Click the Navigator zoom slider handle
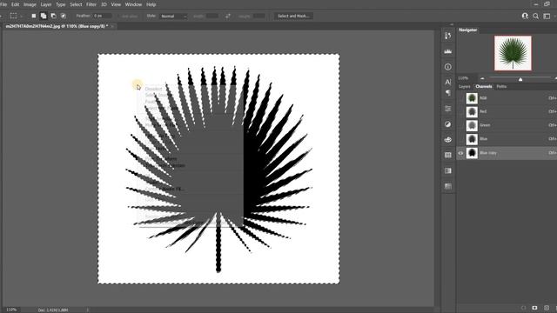Screen dimensions: 557x313 (x=520, y=79)
